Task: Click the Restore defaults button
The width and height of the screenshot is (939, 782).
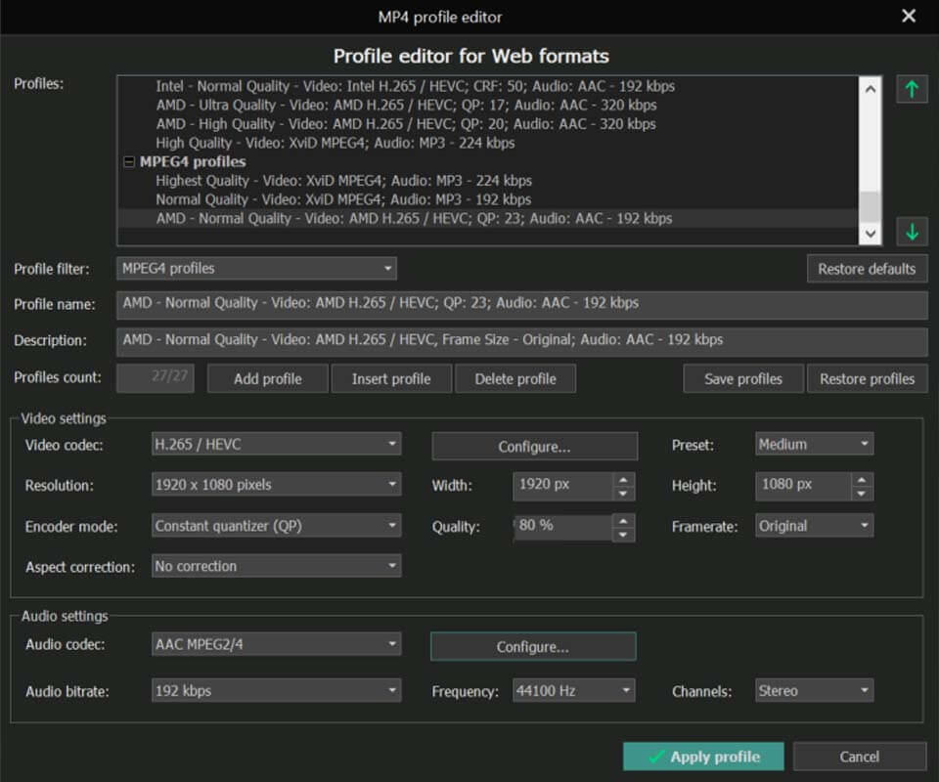Action: [x=868, y=269]
